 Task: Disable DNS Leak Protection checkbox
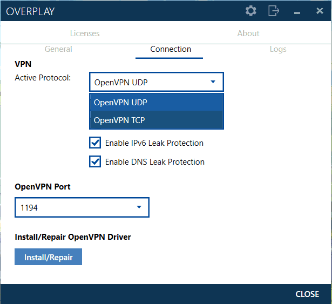(95, 161)
